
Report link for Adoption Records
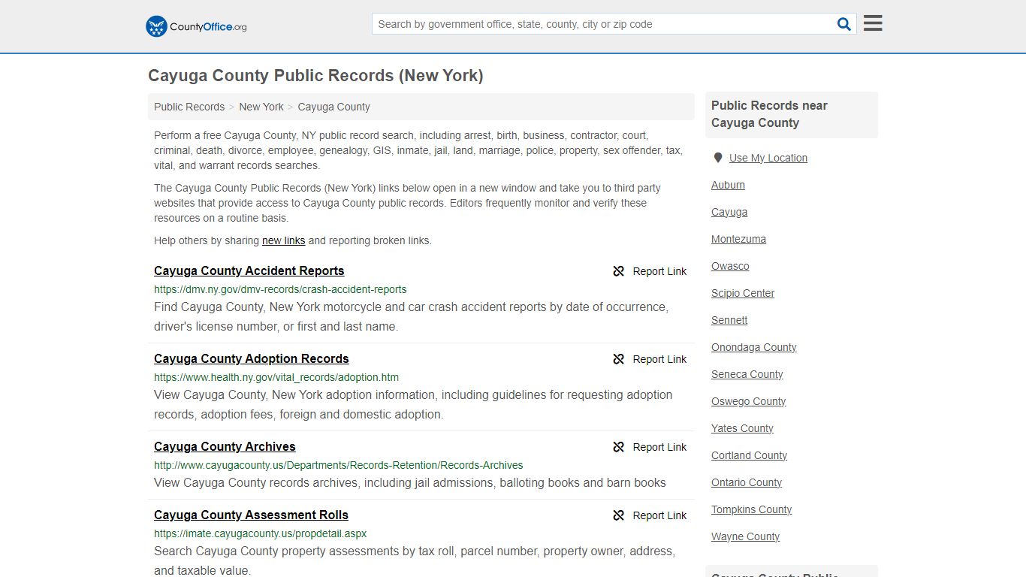coord(659,359)
